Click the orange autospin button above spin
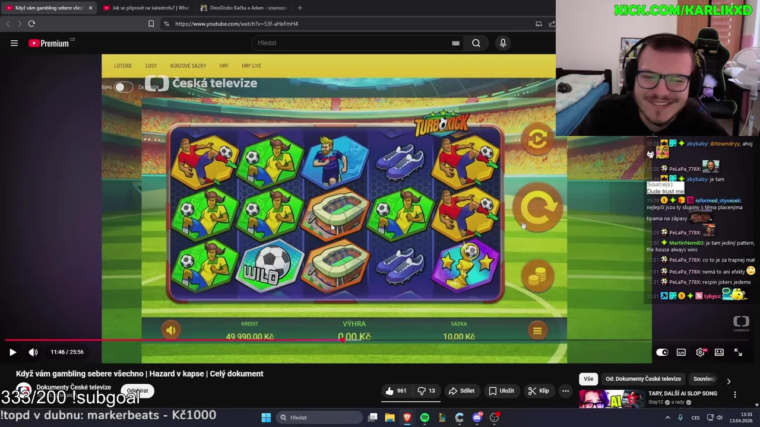Image resolution: width=760 pixels, height=427 pixels. (x=537, y=139)
